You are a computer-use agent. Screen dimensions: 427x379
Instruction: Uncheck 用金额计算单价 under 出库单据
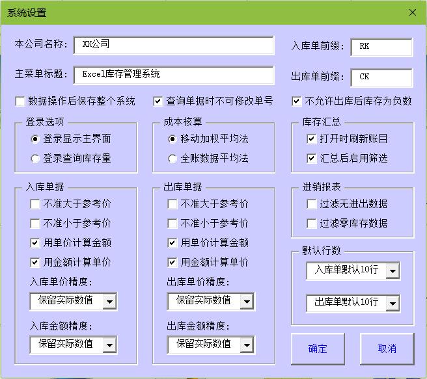(172, 263)
